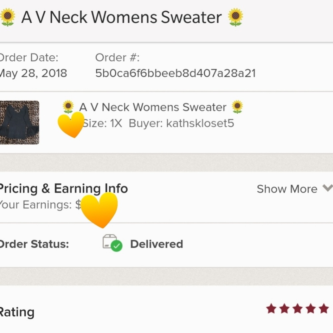Screen dimensions: 333x333
Task: Expand Show More pricing details
Action: (x=295, y=189)
